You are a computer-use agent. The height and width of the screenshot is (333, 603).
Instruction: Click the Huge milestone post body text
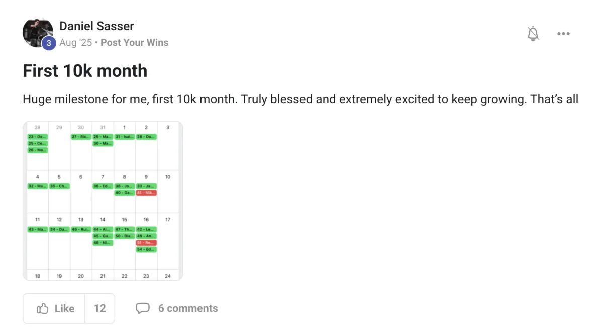tap(300, 99)
